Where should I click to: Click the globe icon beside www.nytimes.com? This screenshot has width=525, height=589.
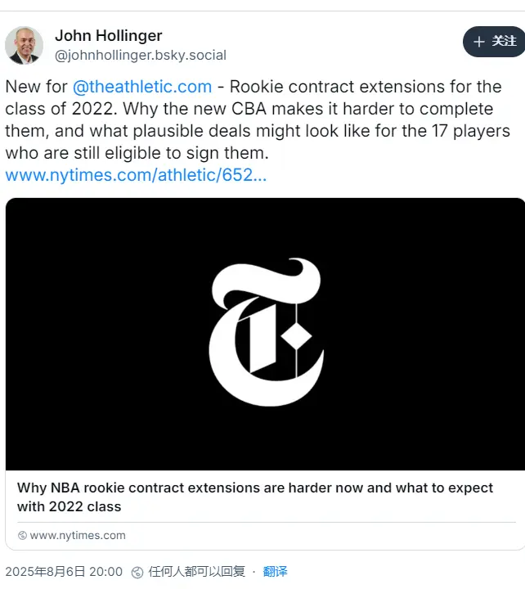22,536
